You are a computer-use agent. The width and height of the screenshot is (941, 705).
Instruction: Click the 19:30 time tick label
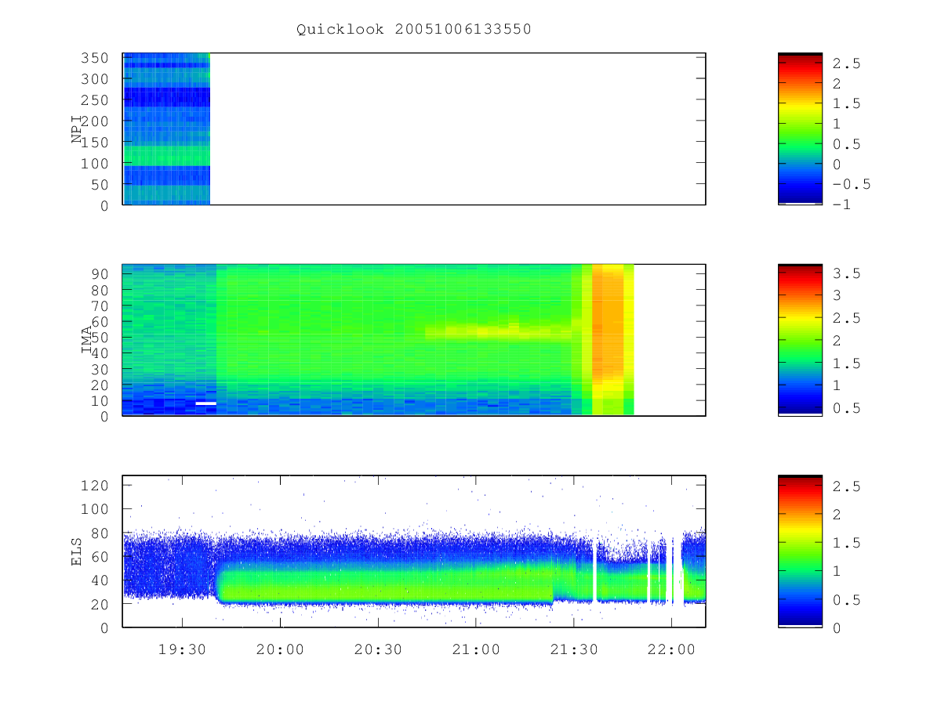[182, 650]
